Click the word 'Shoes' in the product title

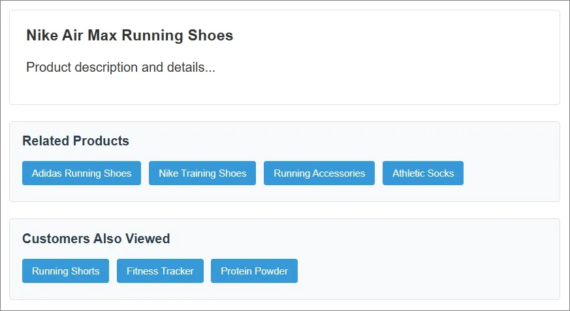[x=212, y=36]
